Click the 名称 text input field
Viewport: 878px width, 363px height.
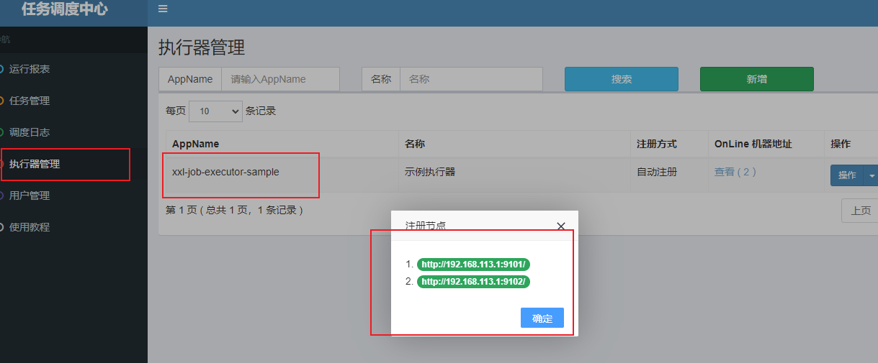click(x=471, y=79)
